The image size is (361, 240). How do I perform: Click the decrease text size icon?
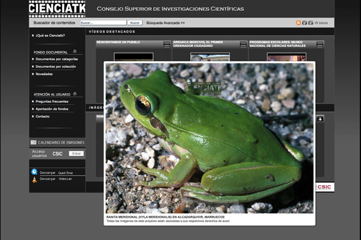[x=304, y=22]
